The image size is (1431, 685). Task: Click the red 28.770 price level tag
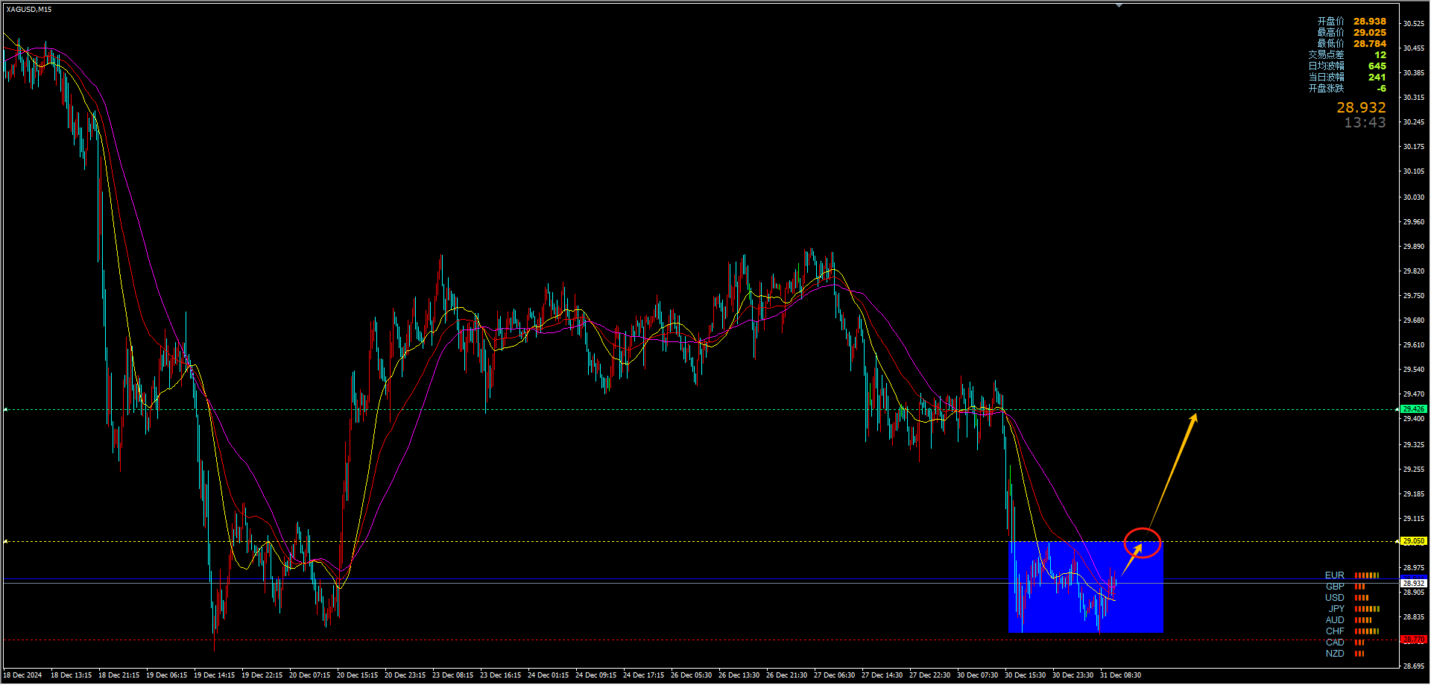coord(1414,640)
